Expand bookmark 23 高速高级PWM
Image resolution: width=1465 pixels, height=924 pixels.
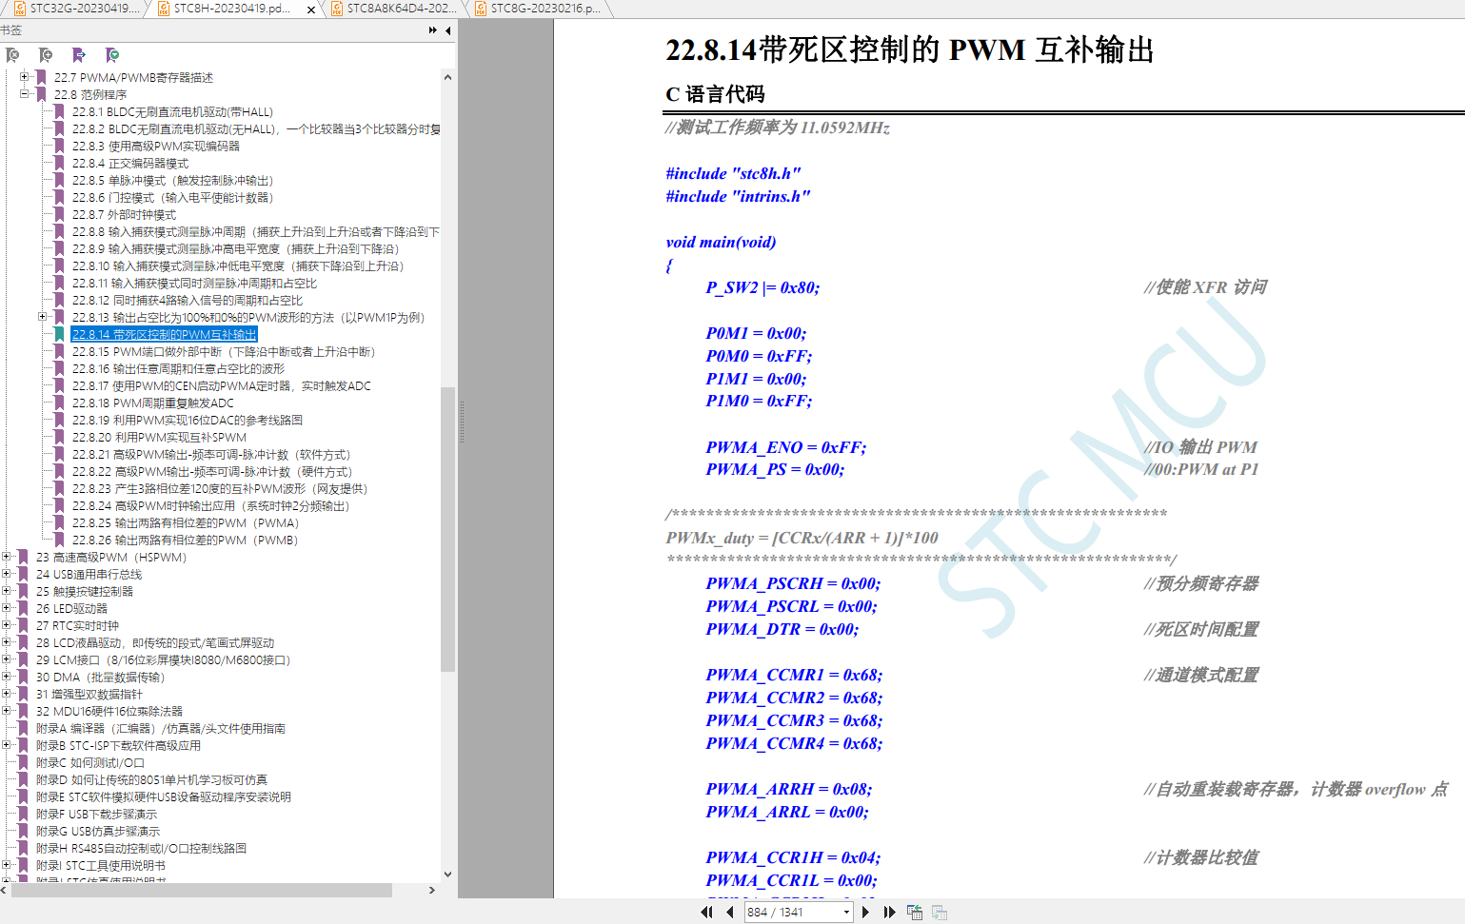point(7,557)
